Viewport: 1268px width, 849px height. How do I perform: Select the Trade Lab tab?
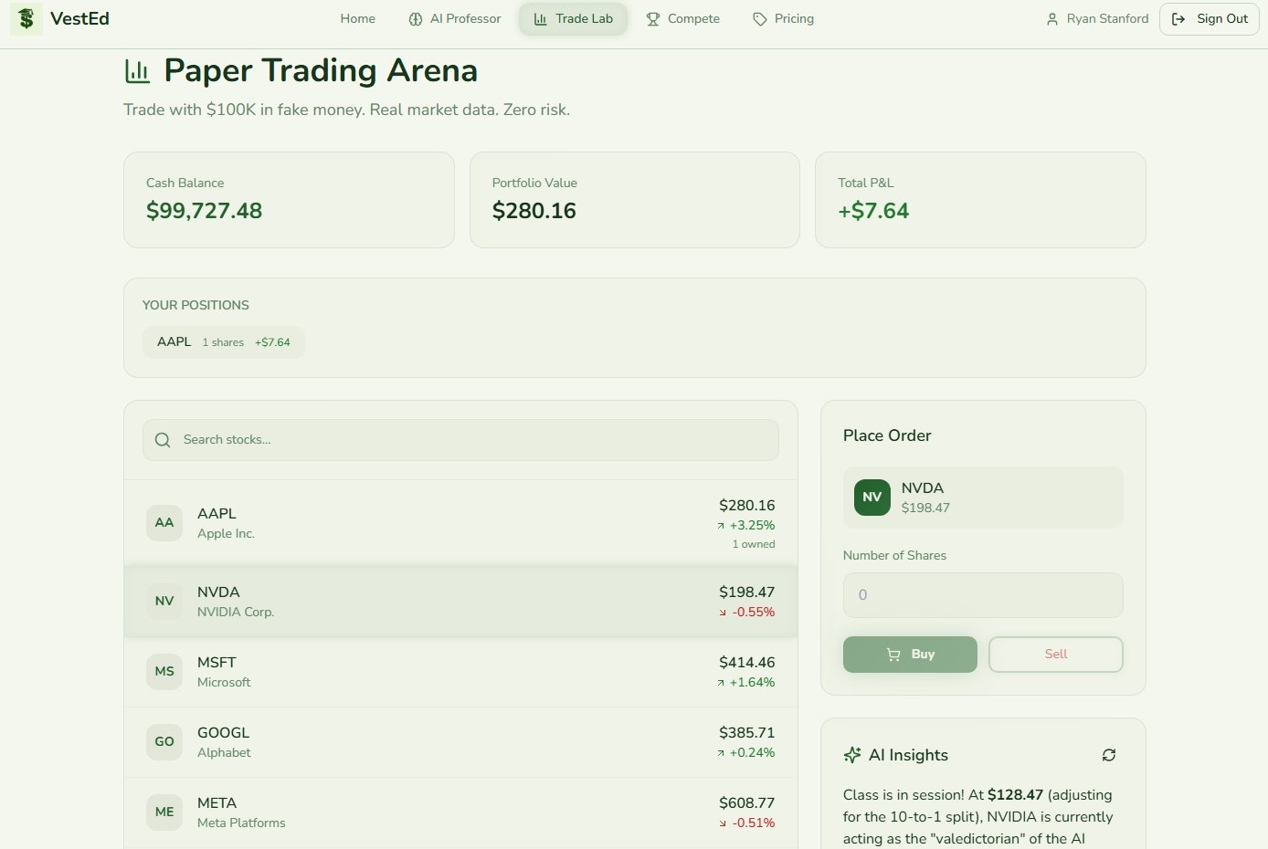574,19
